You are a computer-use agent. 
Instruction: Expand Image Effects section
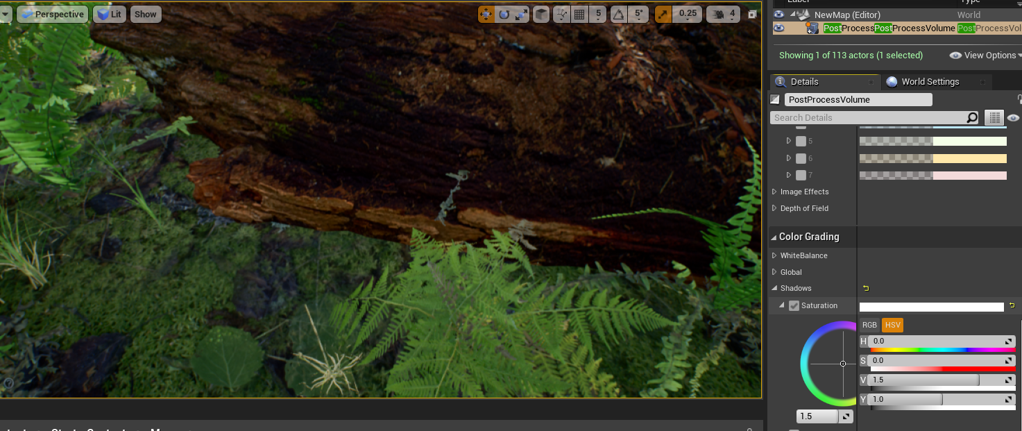coord(775,192)
